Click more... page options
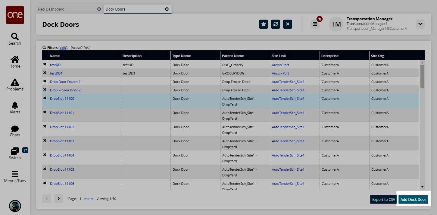Viewport: 437px width, 215px height. (x=89, y=199)
